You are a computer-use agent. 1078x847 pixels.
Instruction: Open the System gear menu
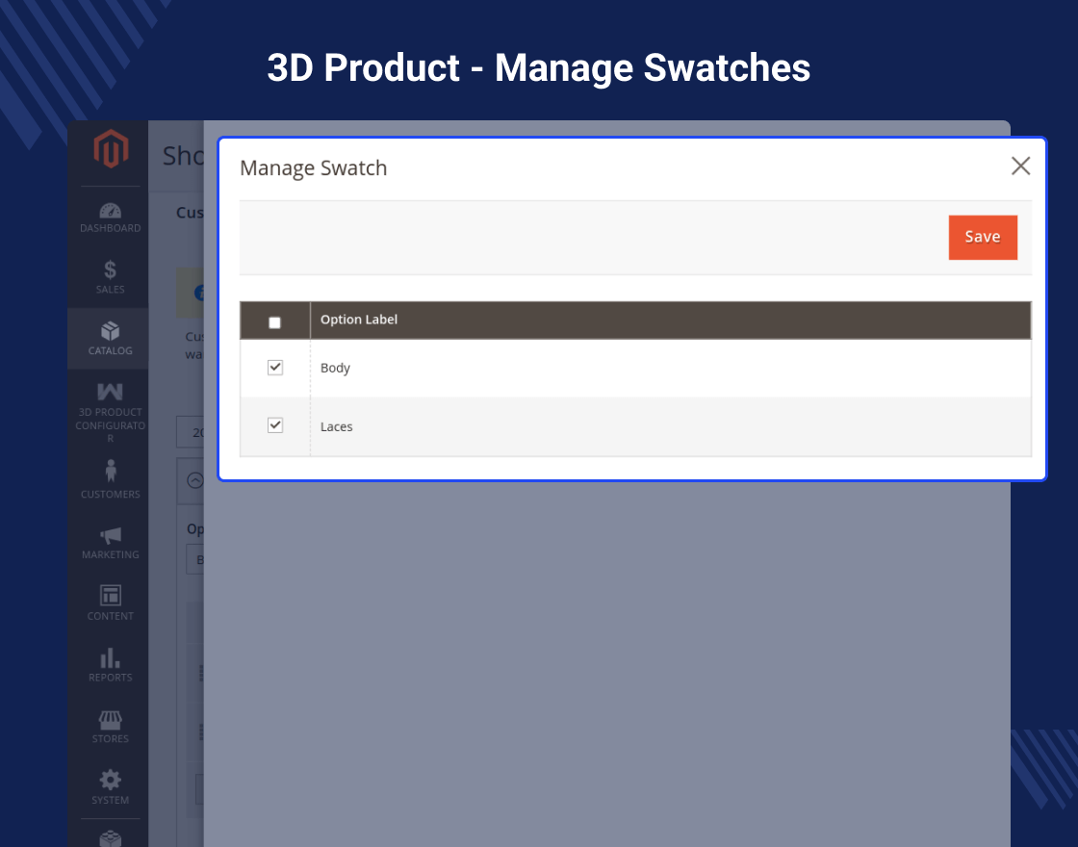pos(110,787)
